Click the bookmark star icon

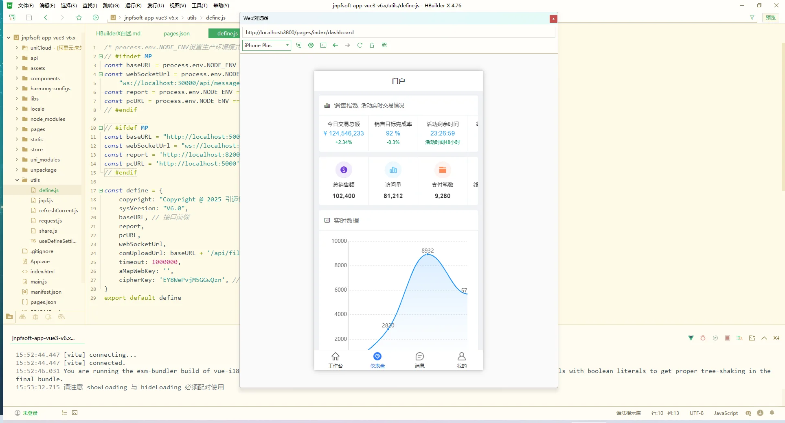(x=79, y=17)
